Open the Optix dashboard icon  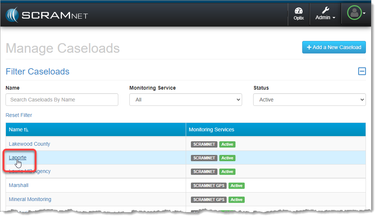pos(299,14)
